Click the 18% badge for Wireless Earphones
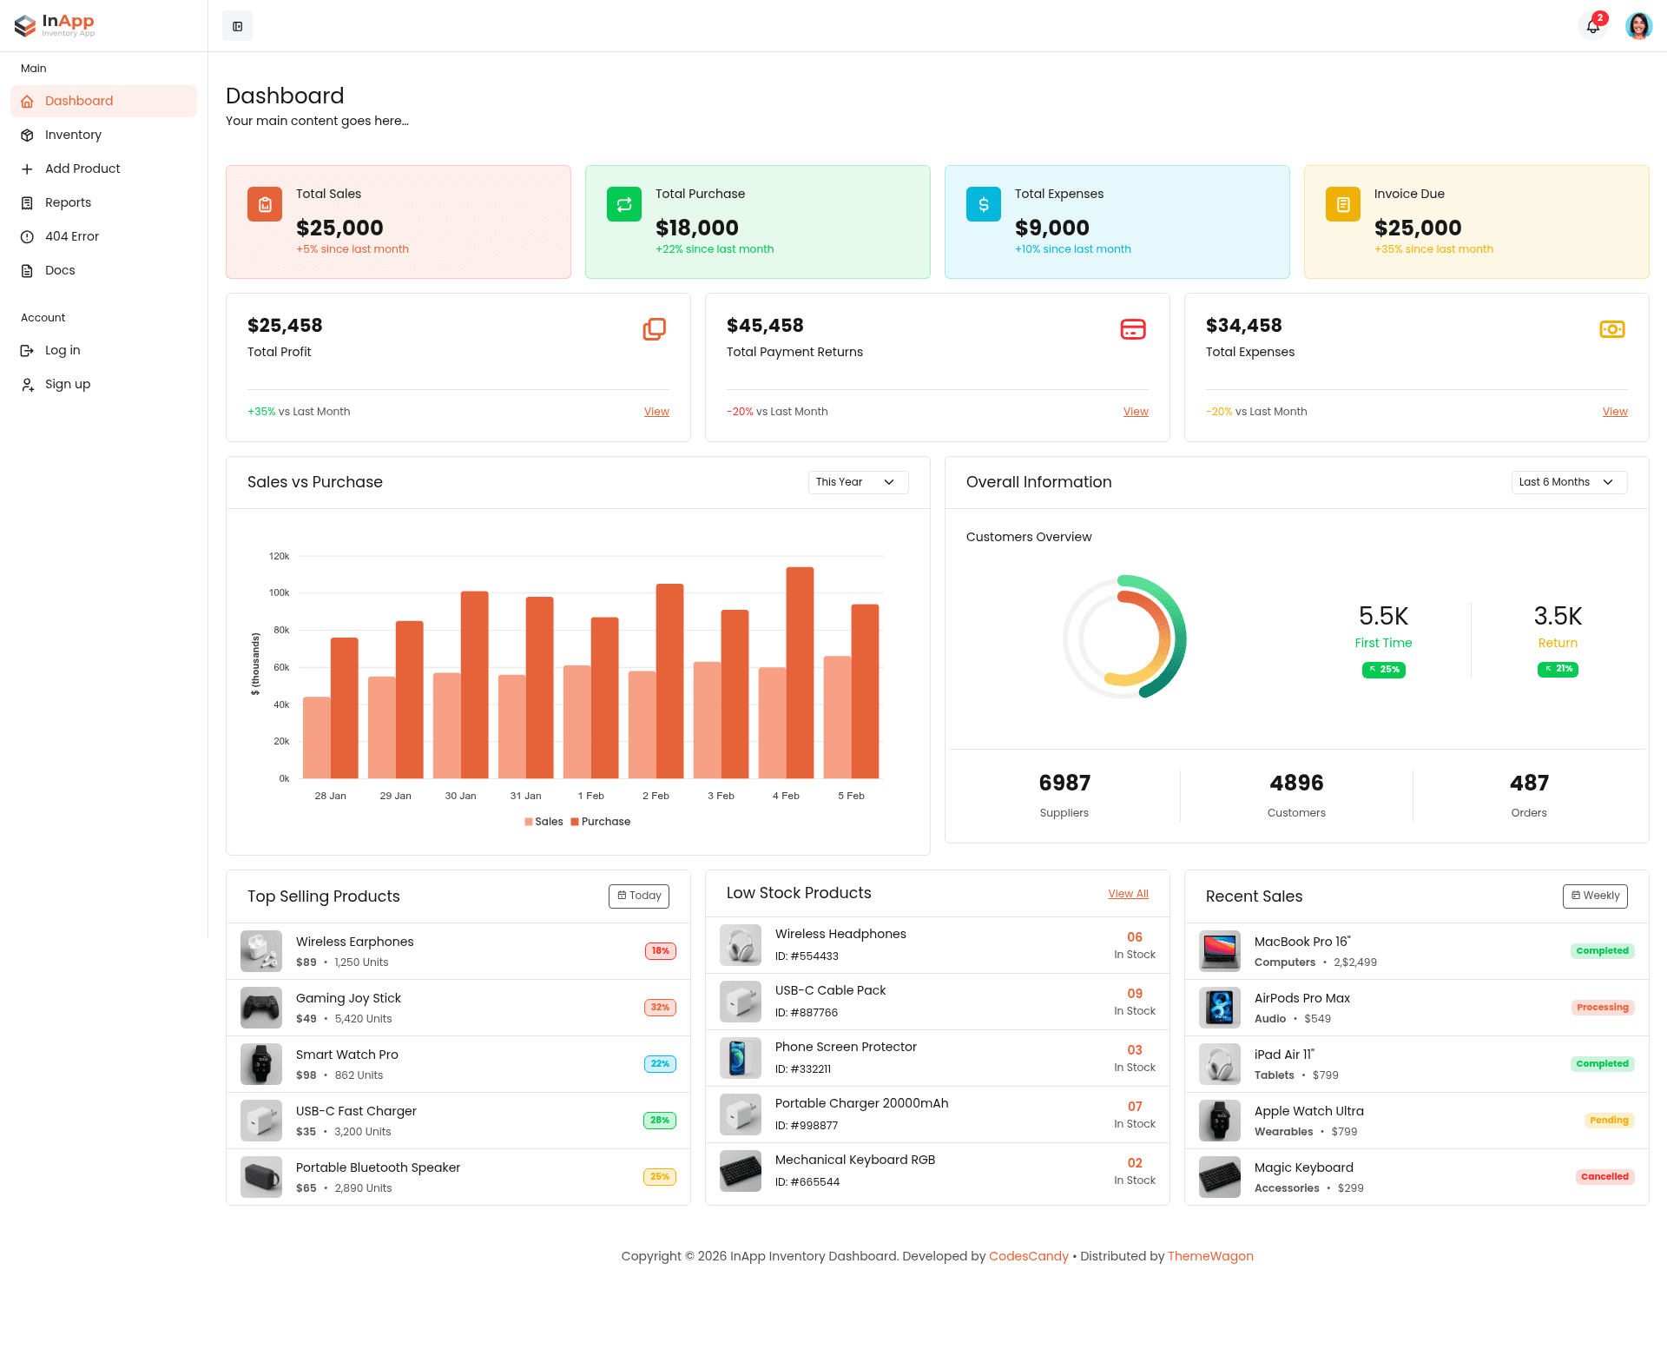The image size is (1667, 1356). 661,951
